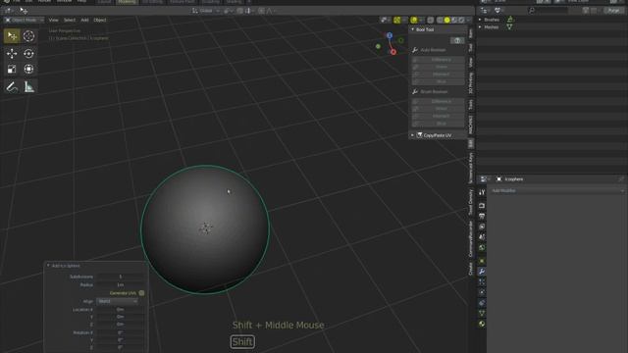
Task: Select the Measure tool
Action: (x=28, y=87)
